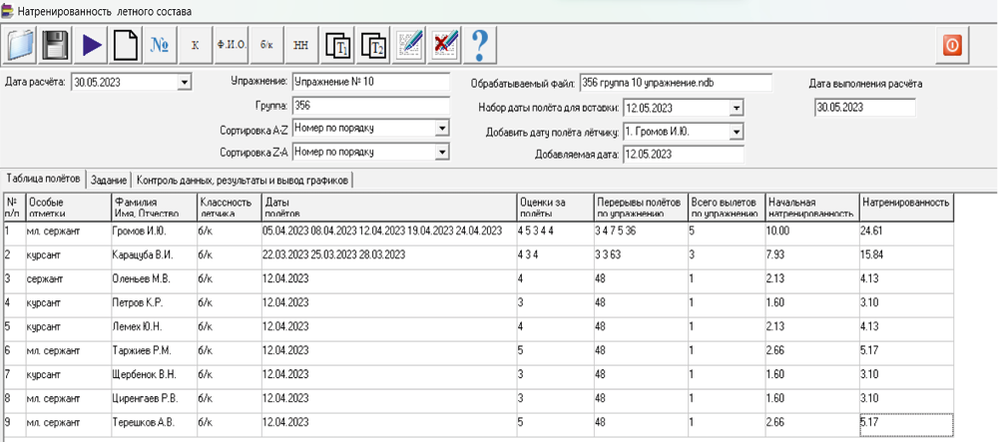Click the Фамилия Имя, Отчество column header
998x442 pixels.
152,208
